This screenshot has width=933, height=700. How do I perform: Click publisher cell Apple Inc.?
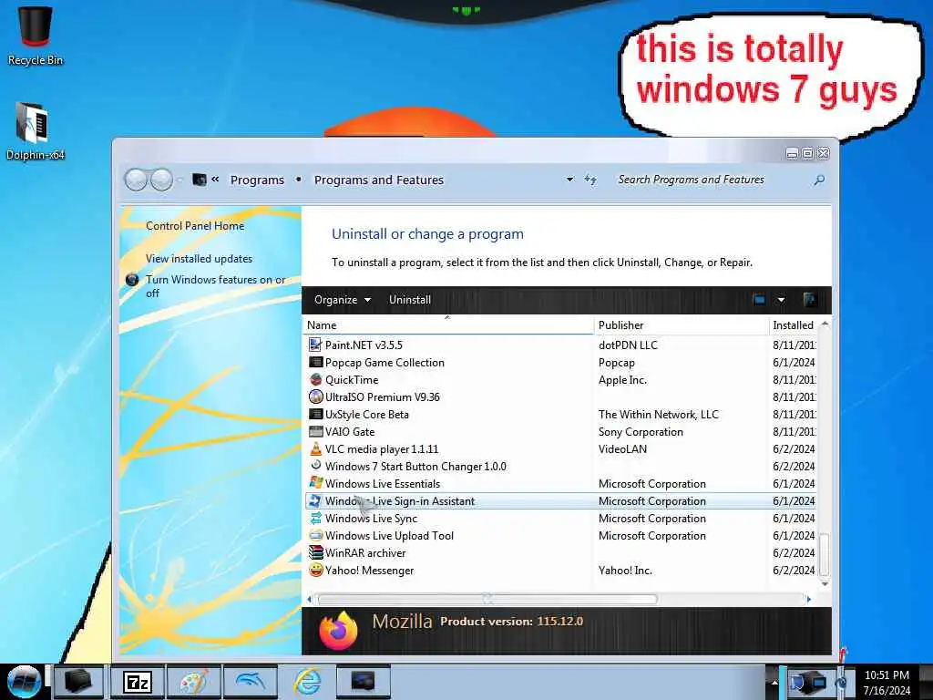pos(622,380)
